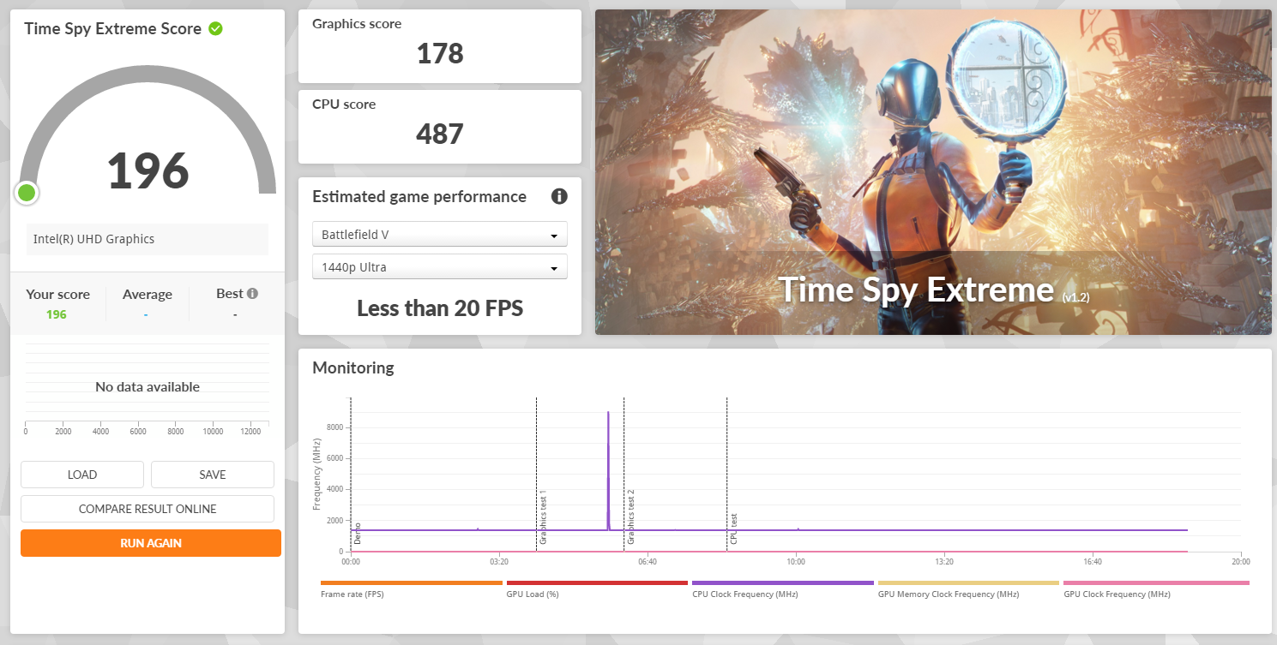Click the Graphics score value 178
The width and height of the screenshot is (1277, 645).
(440, 54)
